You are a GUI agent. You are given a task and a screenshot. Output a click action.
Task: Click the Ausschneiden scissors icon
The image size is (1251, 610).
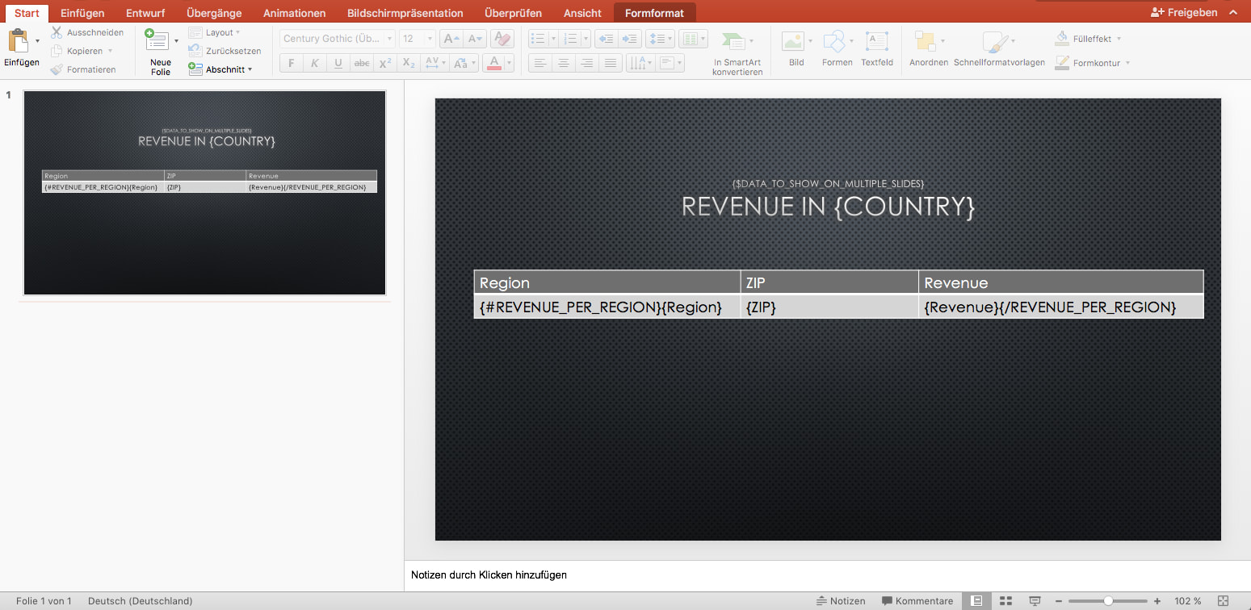(57, 32)
